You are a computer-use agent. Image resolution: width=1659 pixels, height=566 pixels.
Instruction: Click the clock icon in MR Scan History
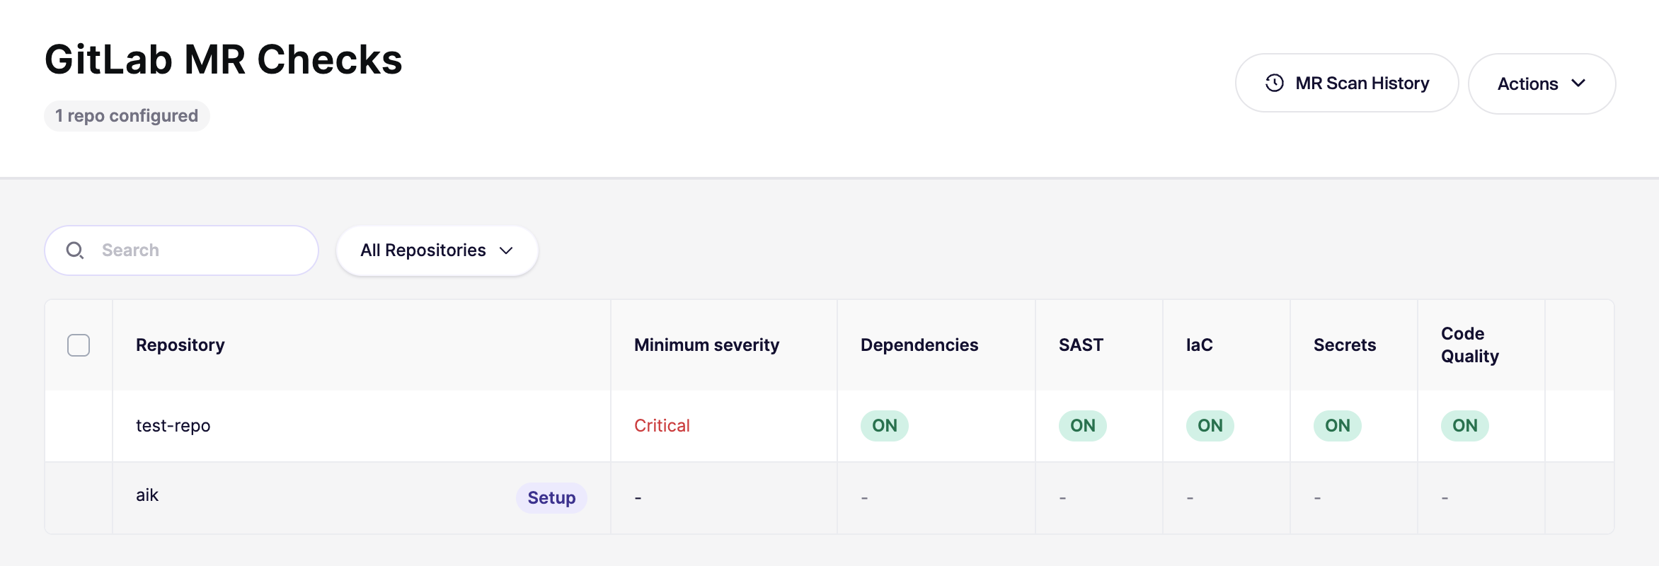coord(1275,83)
